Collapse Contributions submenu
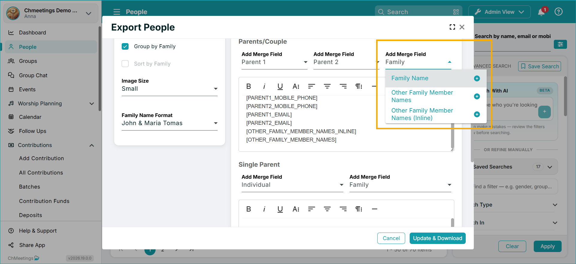The image size is (576, 264). pos(92,145)
